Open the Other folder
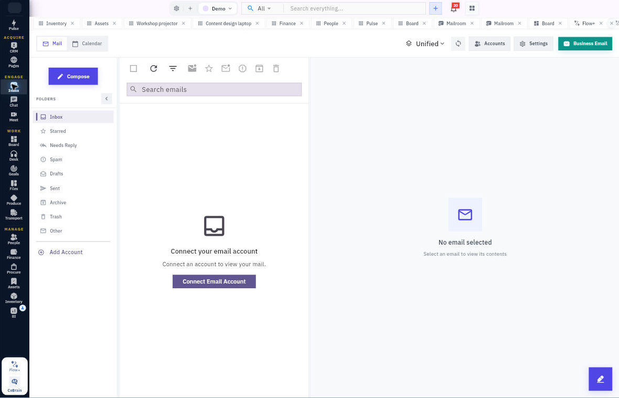 73,231
